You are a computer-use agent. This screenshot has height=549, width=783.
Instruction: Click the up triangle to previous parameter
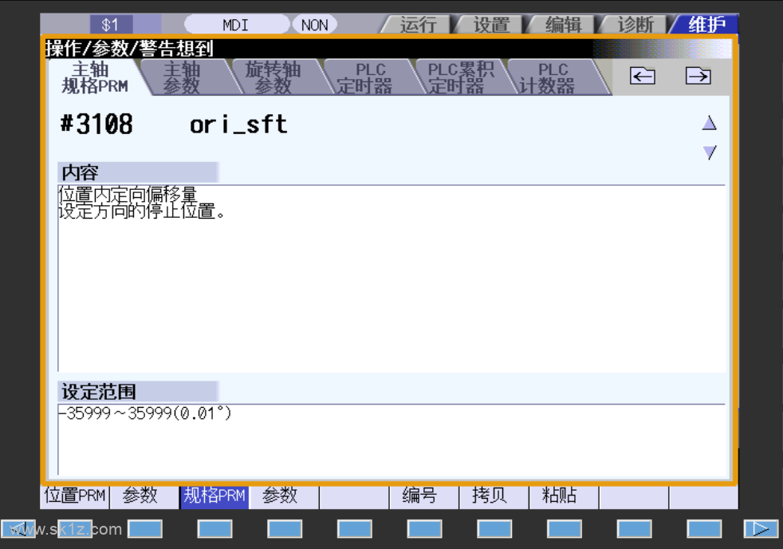pyautogui.click(x=709, y=123)
